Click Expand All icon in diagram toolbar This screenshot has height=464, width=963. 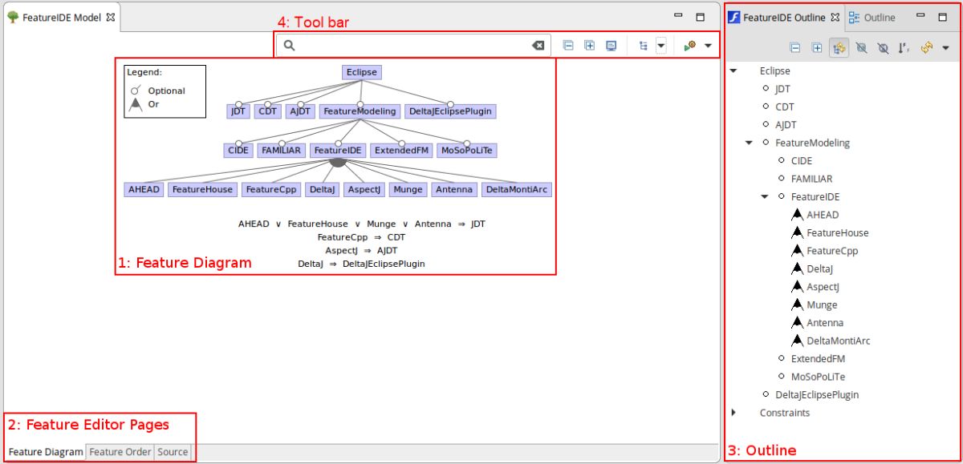click(589, 46)
